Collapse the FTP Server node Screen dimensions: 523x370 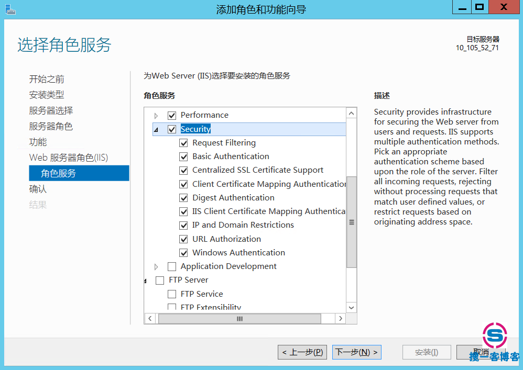click(146, 281)
